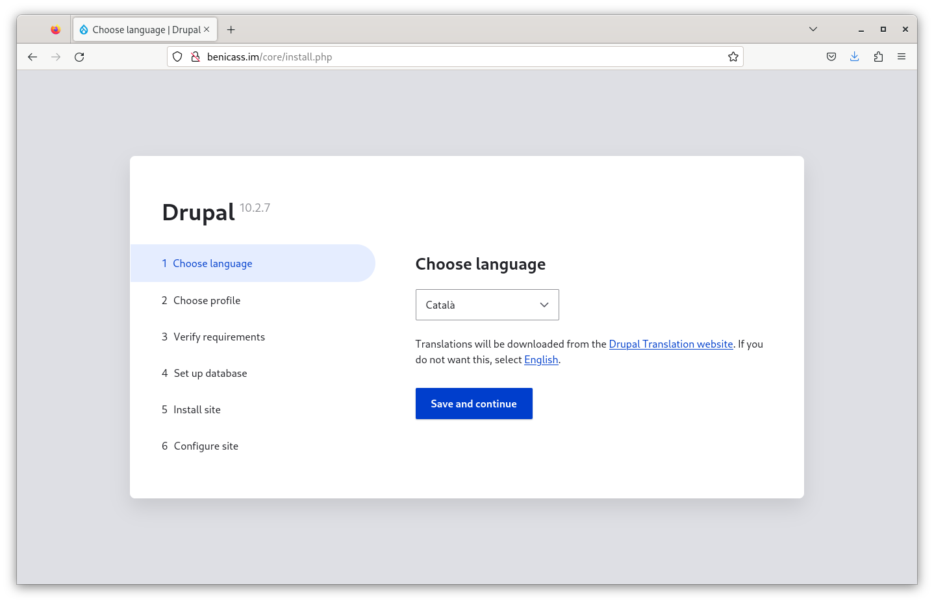This screenshot has width=934, height=603.
Task: Click the Firefox logo icon in tab bar
Action: click(55, 30)
